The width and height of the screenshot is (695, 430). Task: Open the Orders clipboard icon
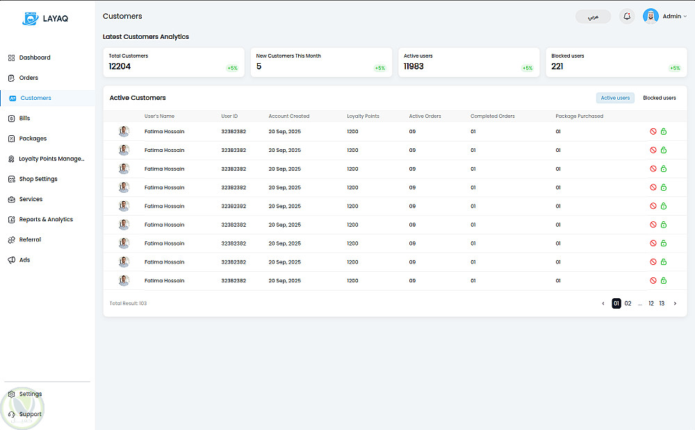coord(12,78)
